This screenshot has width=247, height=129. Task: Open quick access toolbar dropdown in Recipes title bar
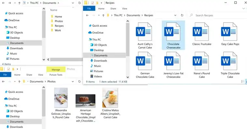101,3
